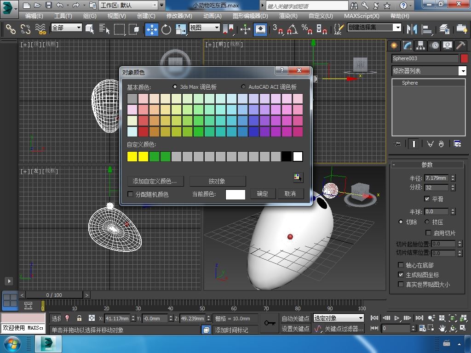Toggle the Angle Snap icon
Screen dimensions: 471x353
[292, 29]
